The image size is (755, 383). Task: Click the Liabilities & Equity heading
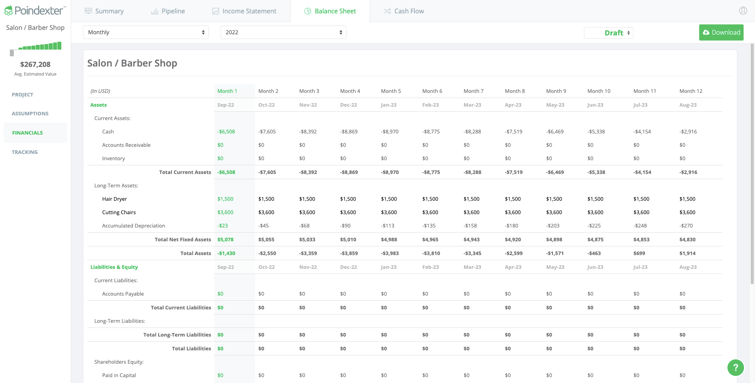coord(114,267)
